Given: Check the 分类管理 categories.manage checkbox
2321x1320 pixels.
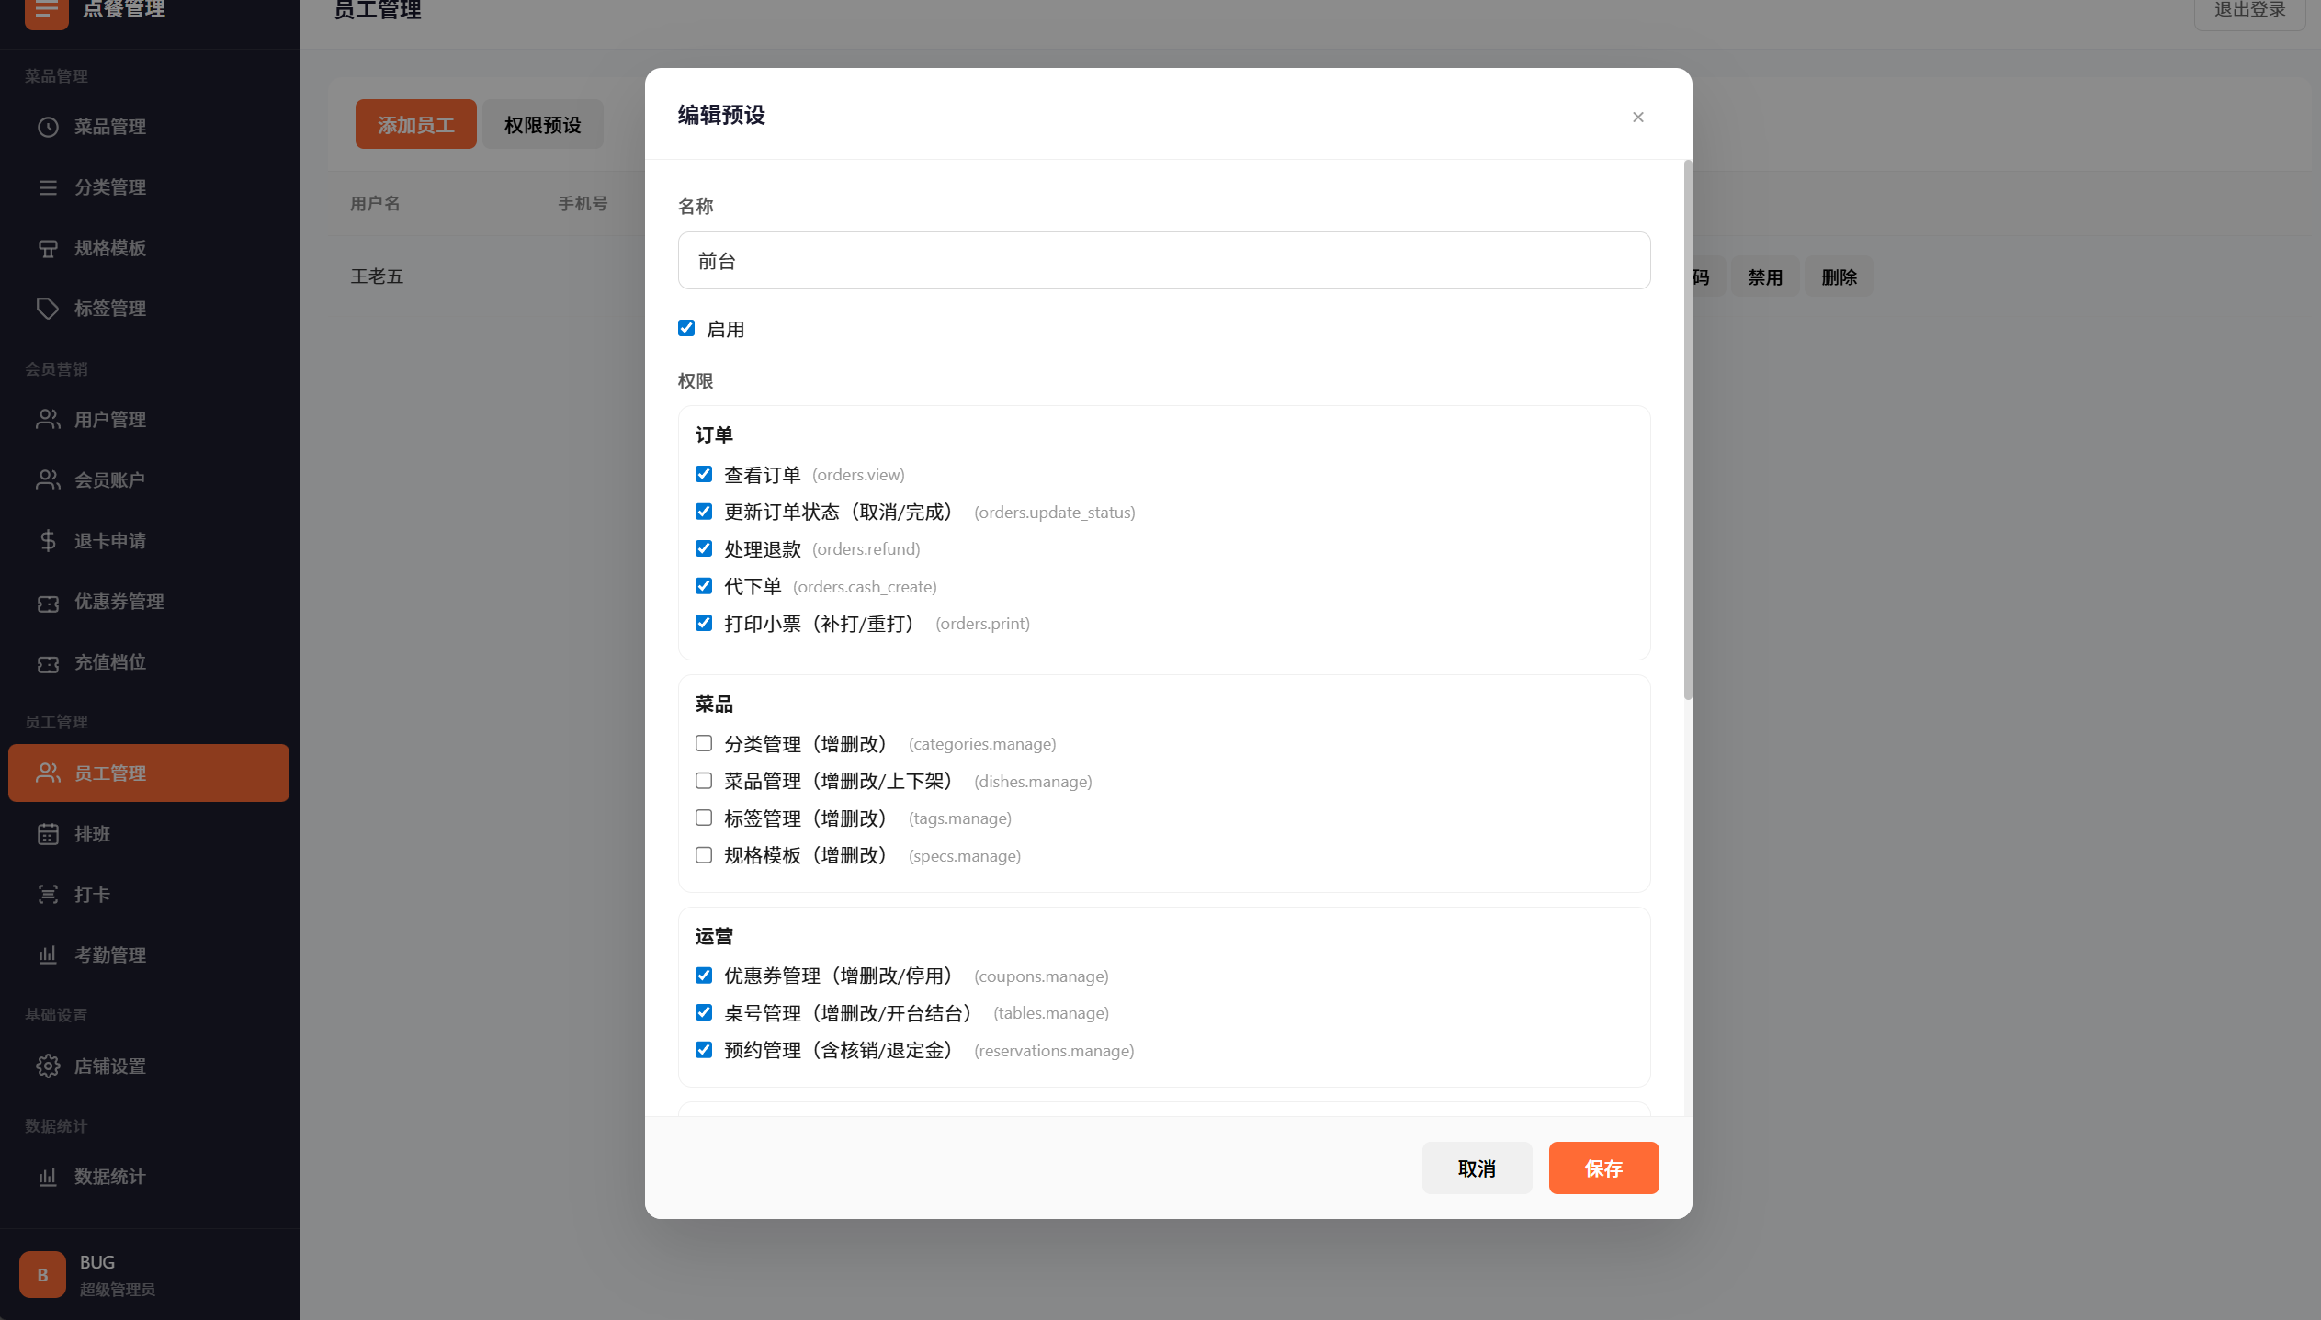Looking at the screenshot, I should pos(704,744).
